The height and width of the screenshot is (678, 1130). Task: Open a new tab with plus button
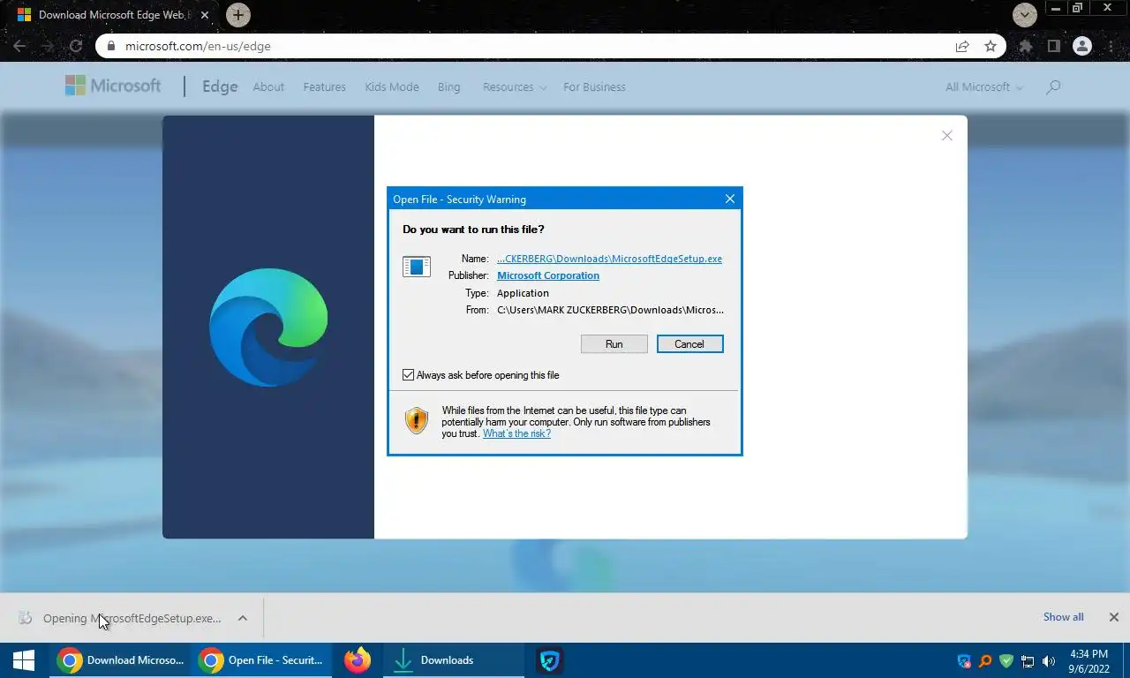[x=238, y=15]
